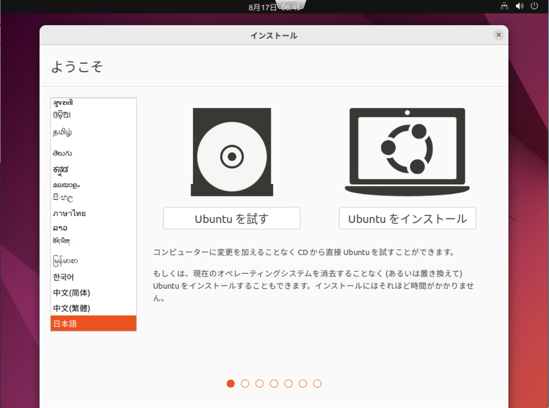Open the volume speaker icon in top bar
Image resolution: width=549 pixels, height=408 pixels.
coord(519,6)
